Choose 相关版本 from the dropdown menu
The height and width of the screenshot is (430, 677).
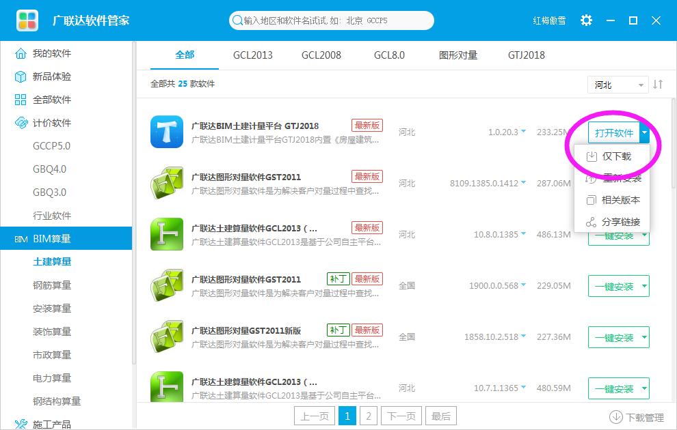612,200
